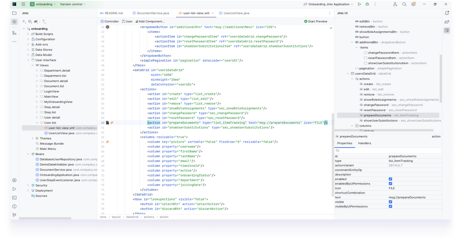Viewport: 461px width, 244px height.
Task: Click the layout breadcrumb
Action: pyautogui.click(x=116, y=217)
